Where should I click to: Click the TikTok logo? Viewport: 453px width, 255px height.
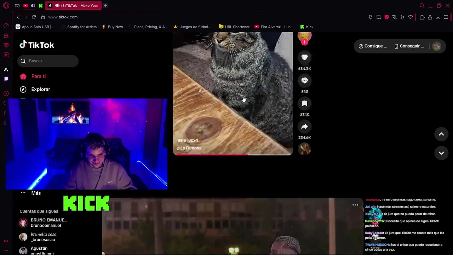(x=37, y=45)
